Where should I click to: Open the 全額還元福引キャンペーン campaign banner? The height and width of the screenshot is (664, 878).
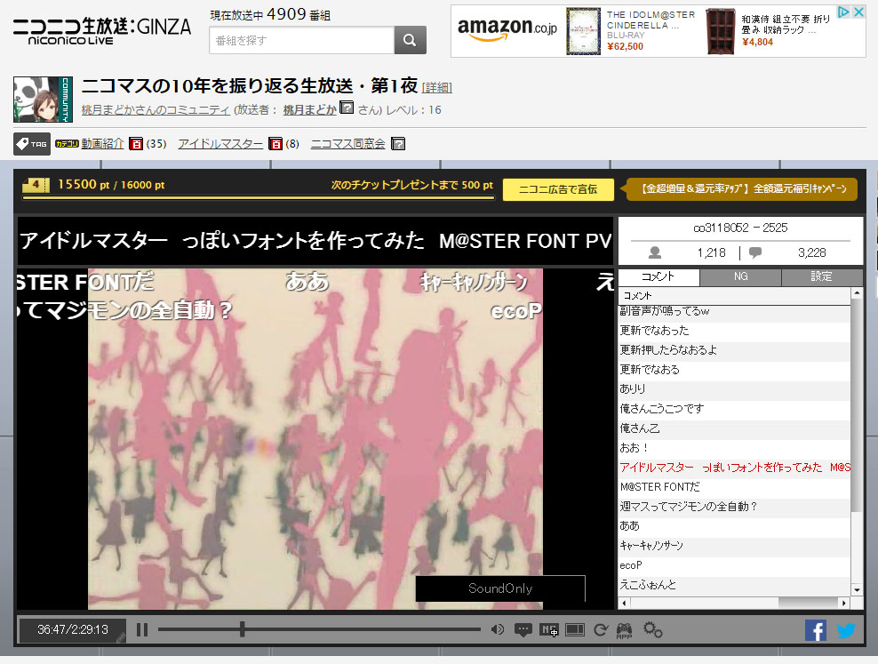741,189
